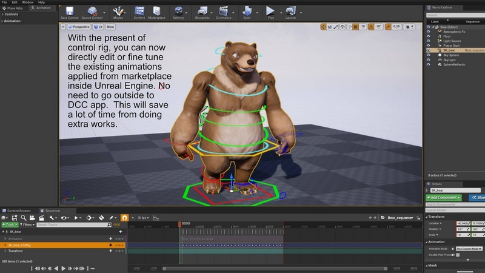Click the timeline playhead marker at frame 0000
The height and width of the screenshot is (273, 485).
(180, 224)
